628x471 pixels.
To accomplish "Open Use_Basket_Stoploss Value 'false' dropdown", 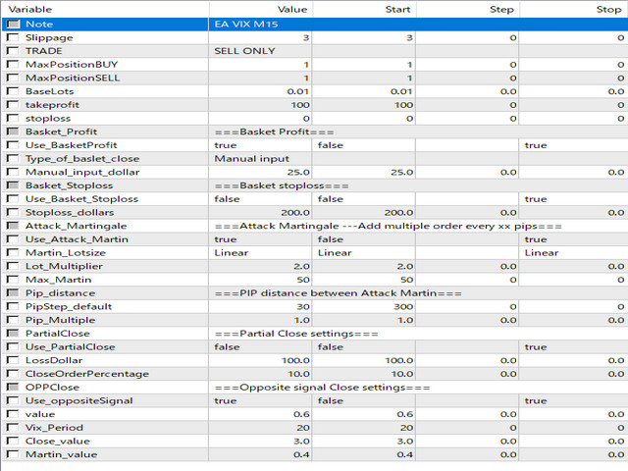I will pos(260,199).
